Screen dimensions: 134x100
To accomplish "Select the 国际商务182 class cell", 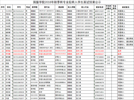I will [61, 95].
